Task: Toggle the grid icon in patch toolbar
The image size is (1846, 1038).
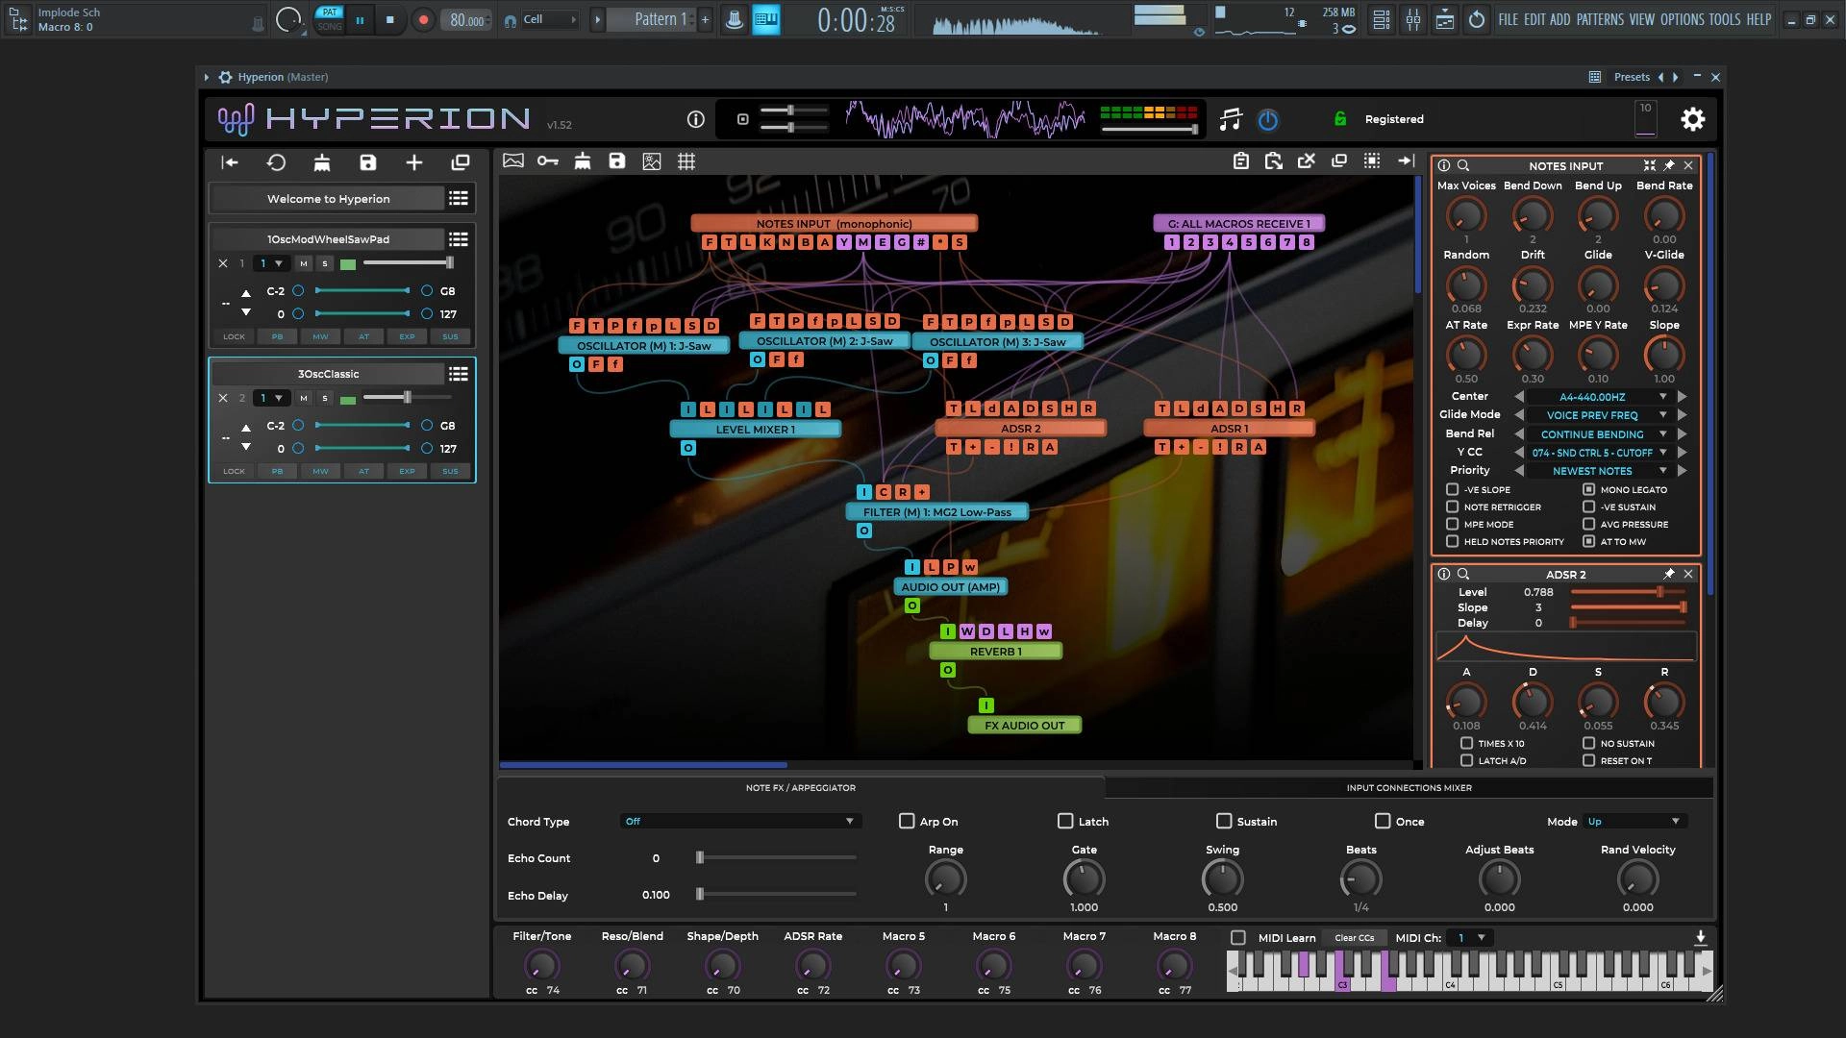Action: [686, 161]
